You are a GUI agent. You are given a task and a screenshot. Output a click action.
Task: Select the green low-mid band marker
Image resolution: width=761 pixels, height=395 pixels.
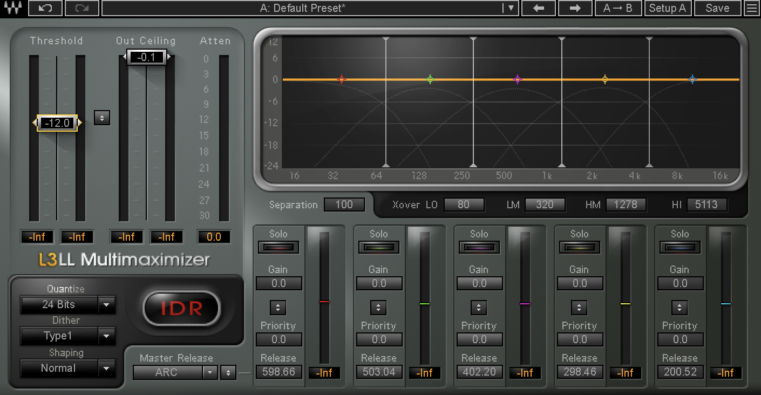tap(430, 79)
